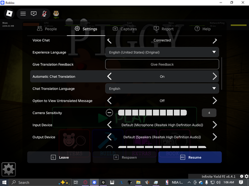Image resolution: width=249 pixels, height=186 pixels.
Task: Go to the Report tab
Action: tap(163, 29)
